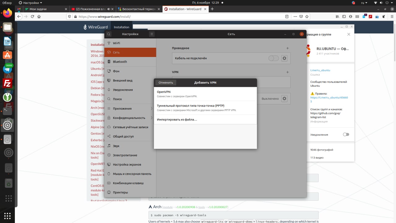The width and height of the screenshot is (396, 223).
Task: Open Сетевые учётные записи panel
Action: [130, 127]
